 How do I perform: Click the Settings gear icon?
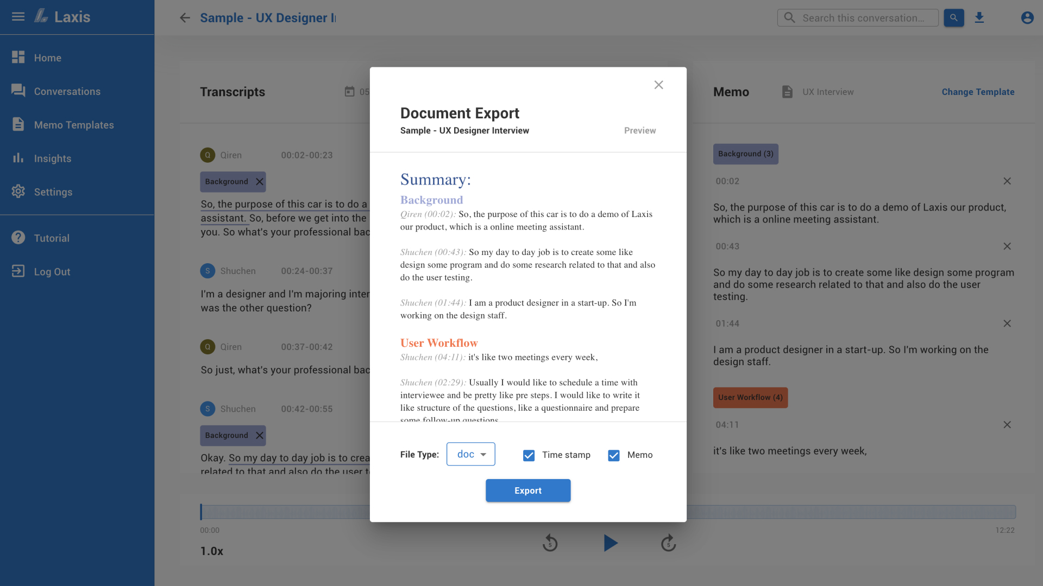(18, 192)
